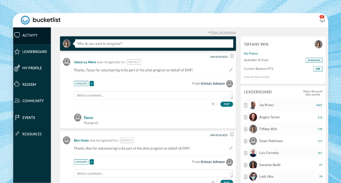Edit Ben's recognition with the pencil icon
341x183 pixels.
coord(231,148)
